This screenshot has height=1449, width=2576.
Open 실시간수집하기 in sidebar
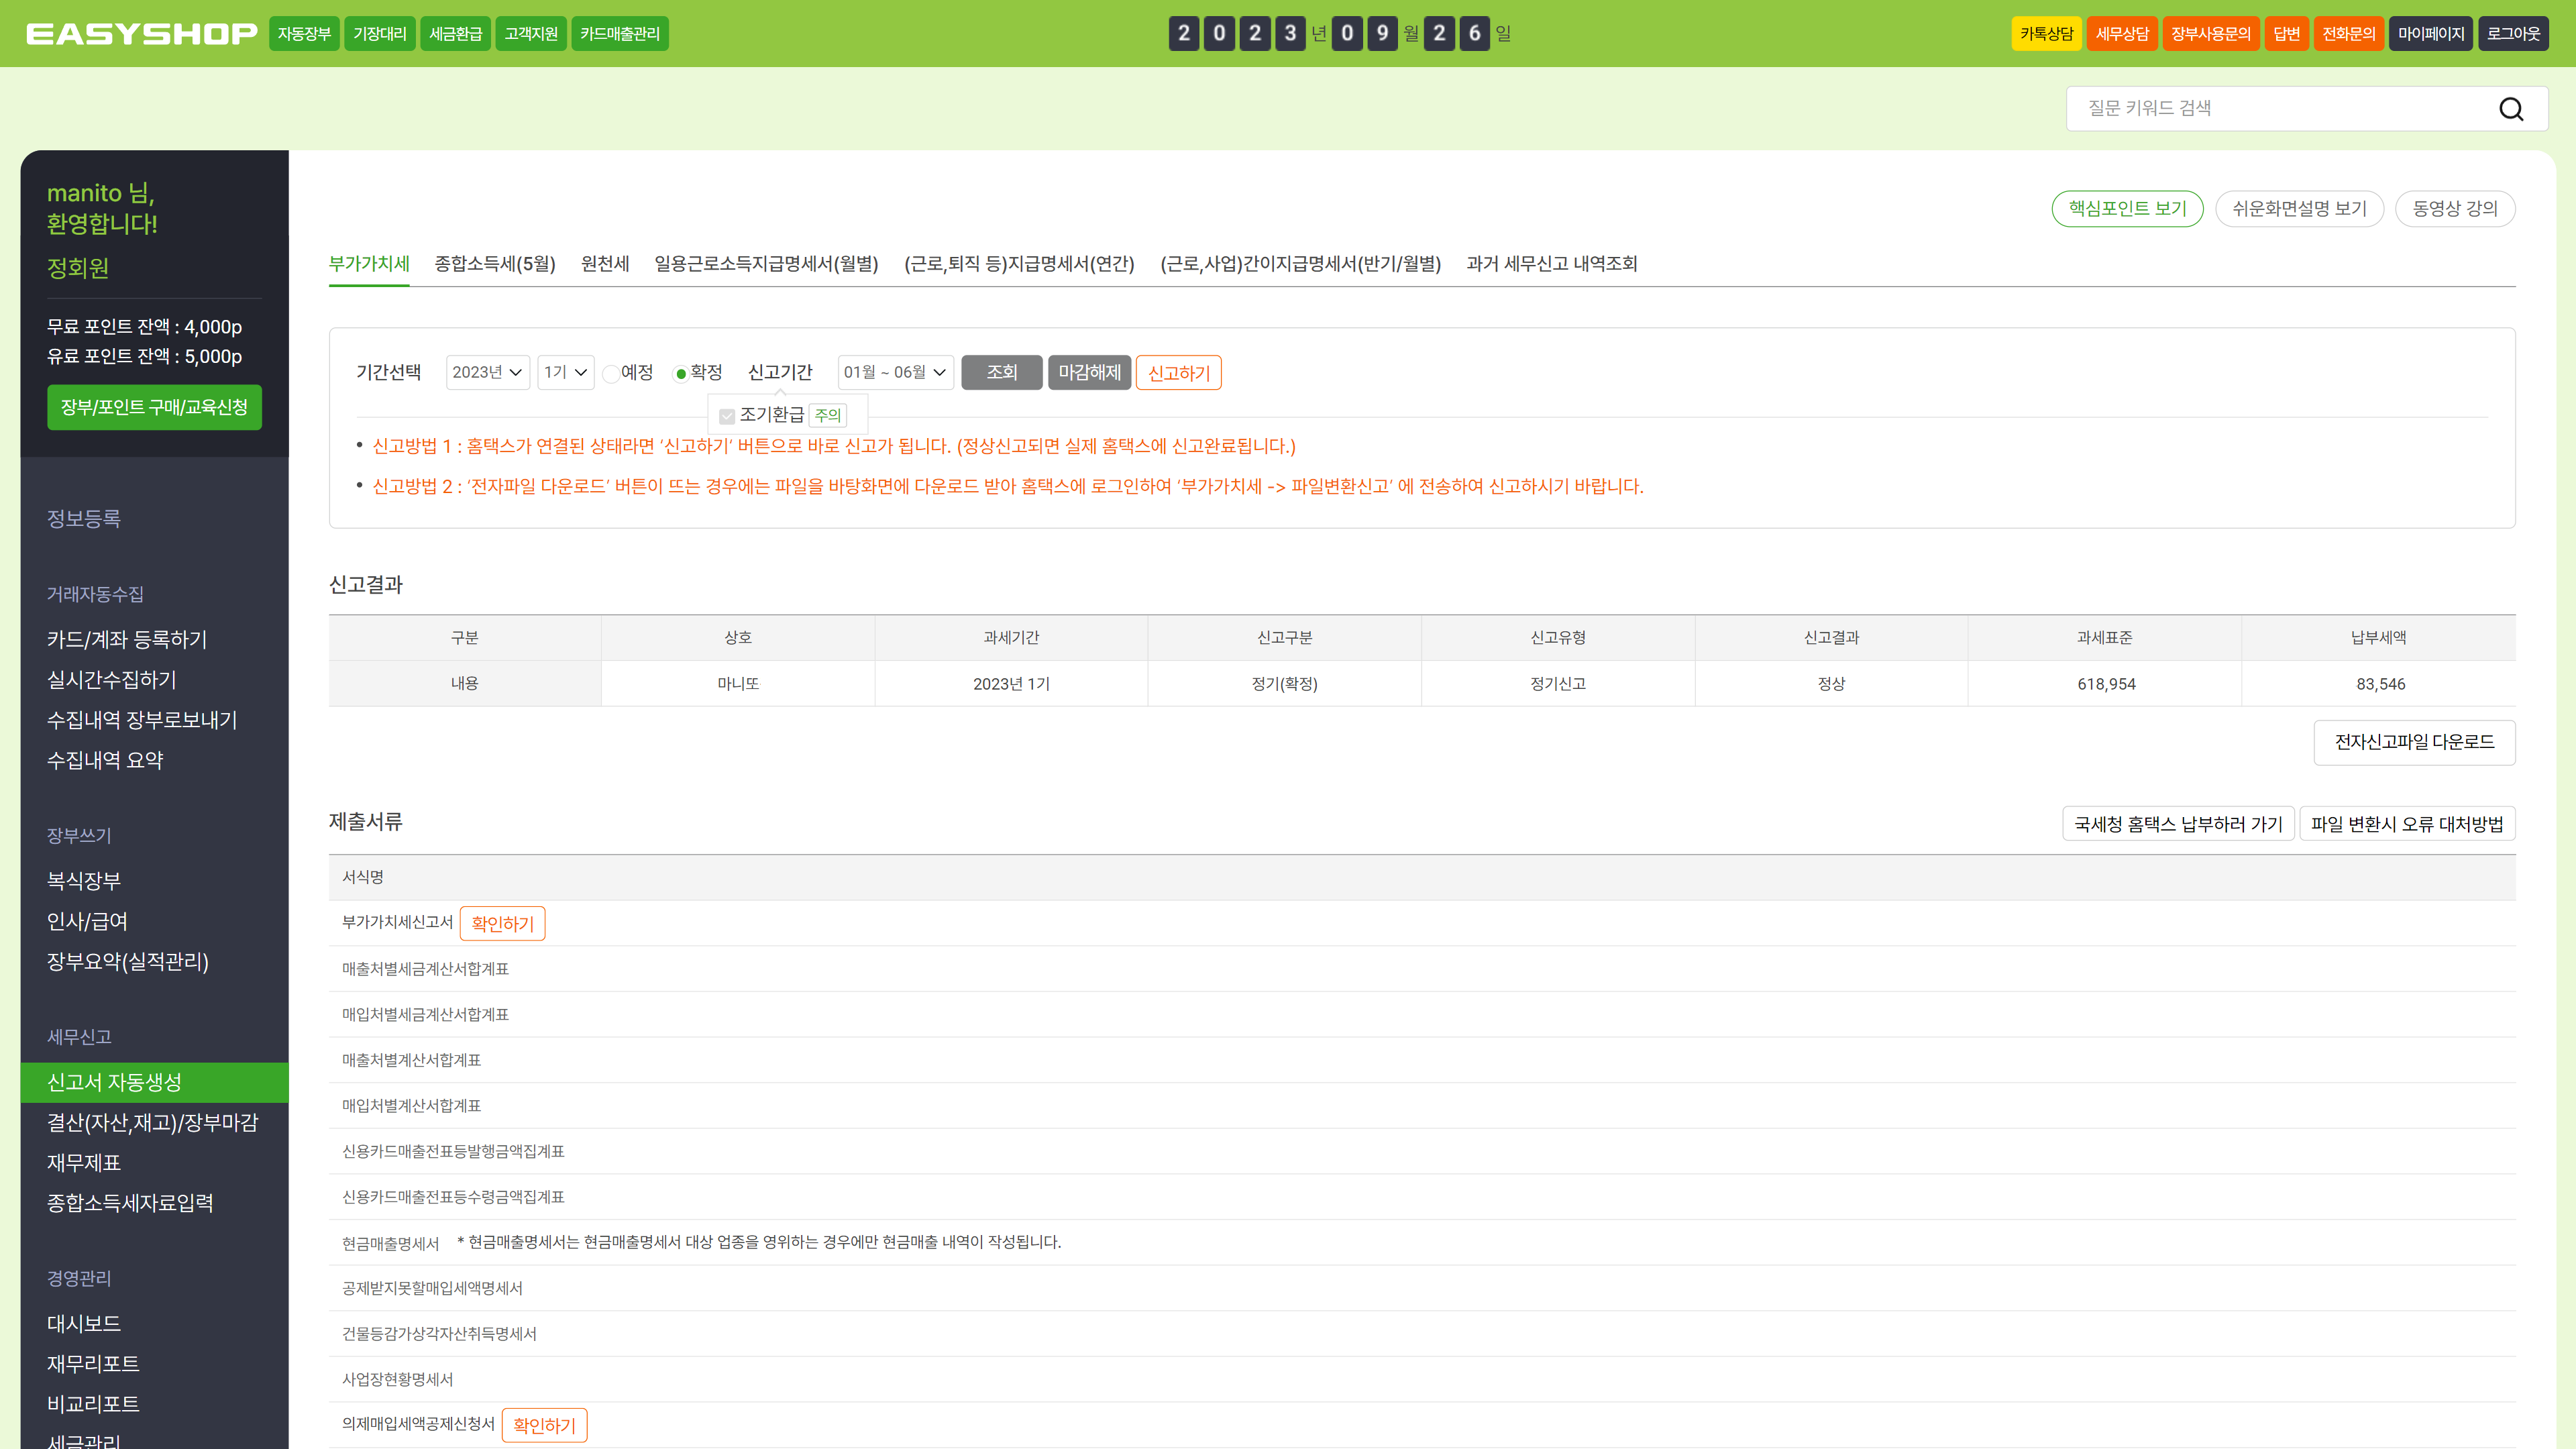pyautogui.click(x=112, y=680)
